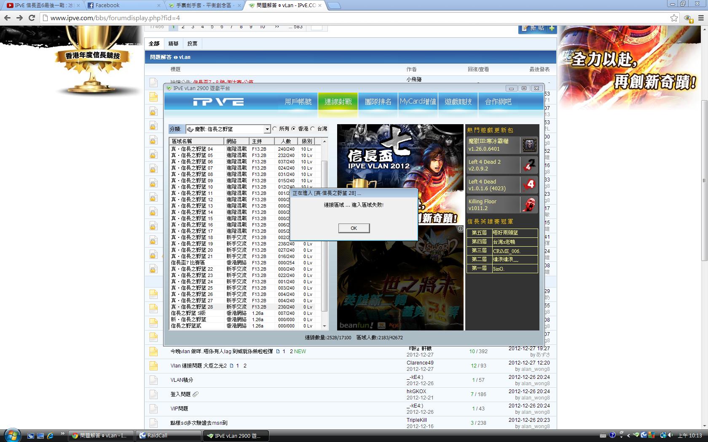Click the Killing Floor game icon
Viewport: 708px width, 442px height.
529,205
